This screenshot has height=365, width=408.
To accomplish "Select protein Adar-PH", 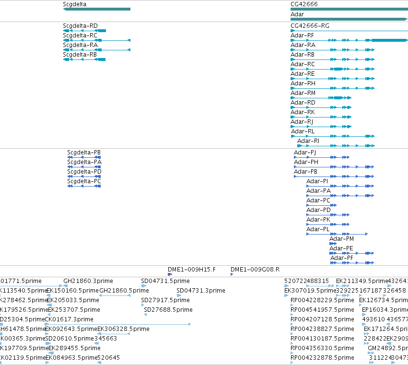I will [306, 162].
